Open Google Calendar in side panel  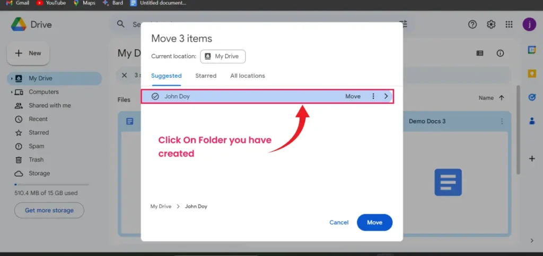[532, 50]
